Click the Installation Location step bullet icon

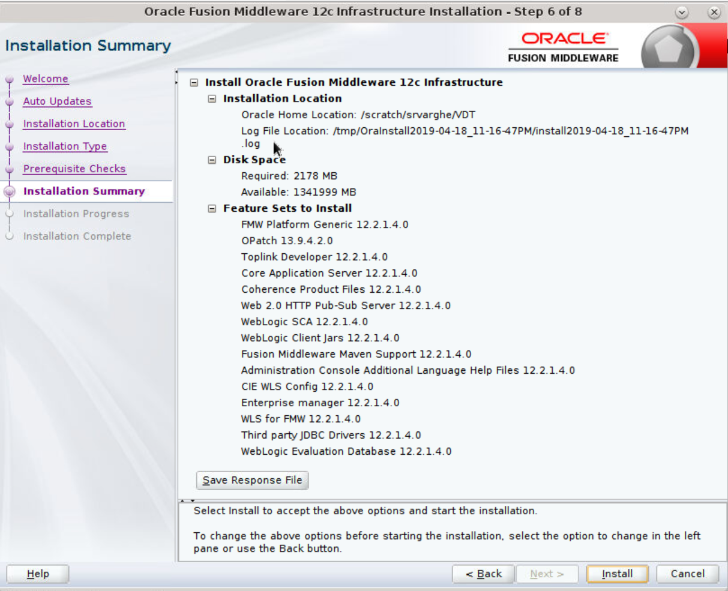click(9, 124)
